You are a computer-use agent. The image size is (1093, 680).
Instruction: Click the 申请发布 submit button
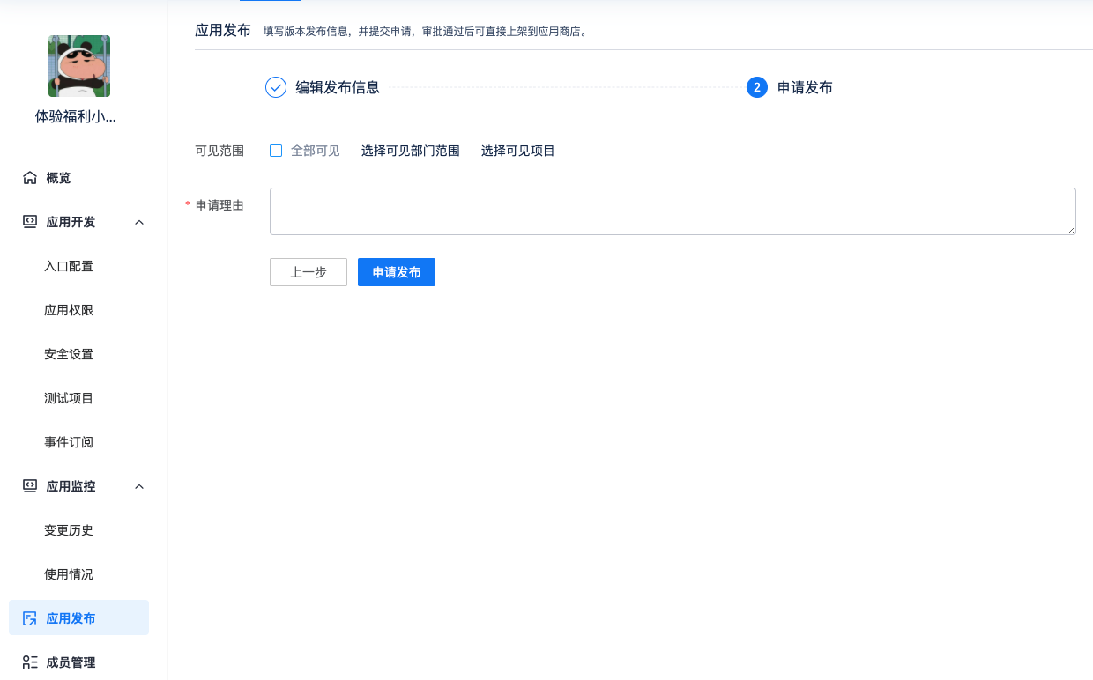pos(396,272)
